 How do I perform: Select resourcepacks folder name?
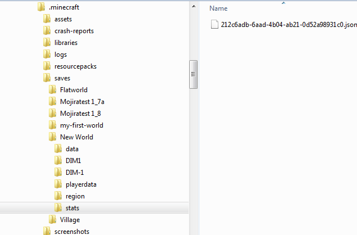(75, 66)
